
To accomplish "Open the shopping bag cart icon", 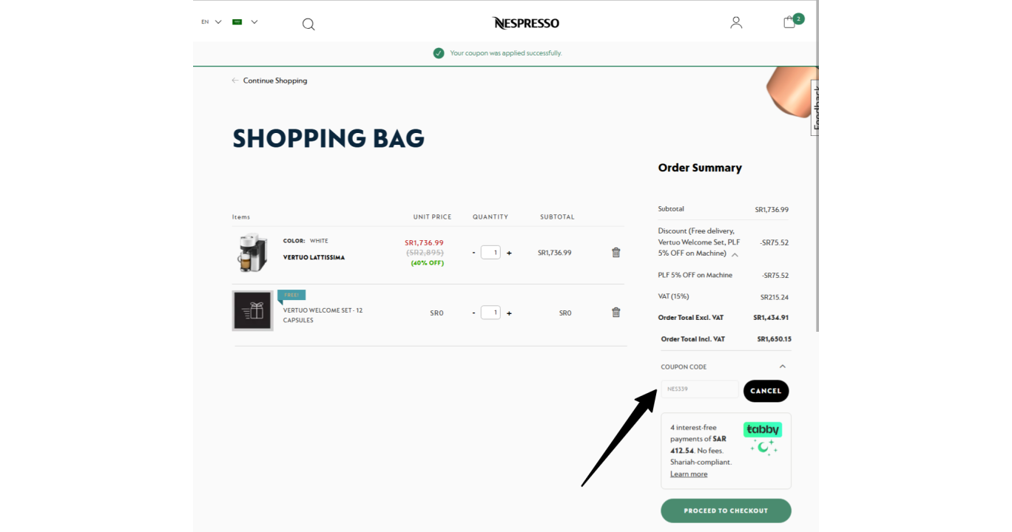I will click(789, 22).
